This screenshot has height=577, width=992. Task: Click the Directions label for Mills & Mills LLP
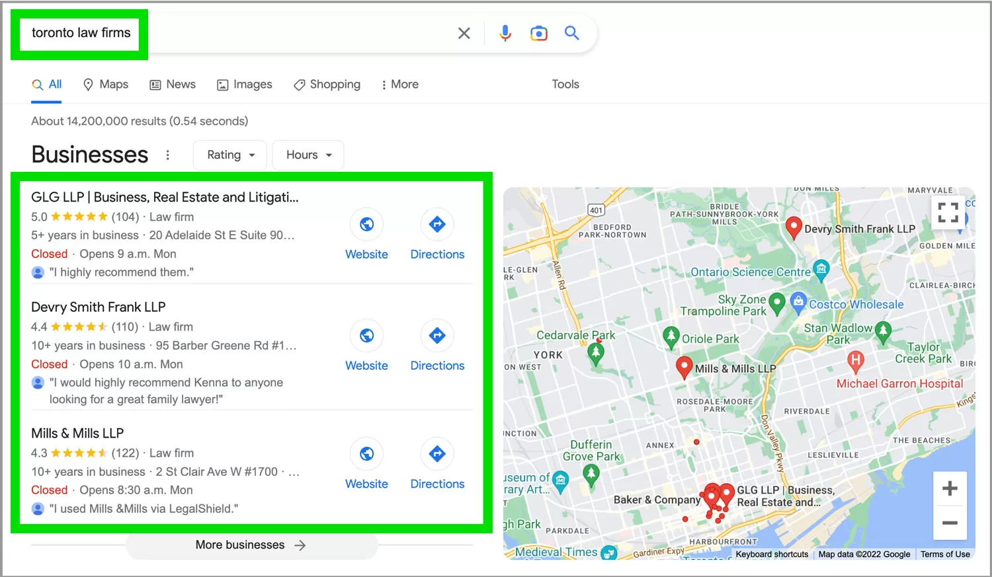(x=437, y=484)
